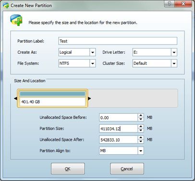Increase Unallocated Space After with up arrow
This screenshot has width=195, height=181.
pos(141,138)
